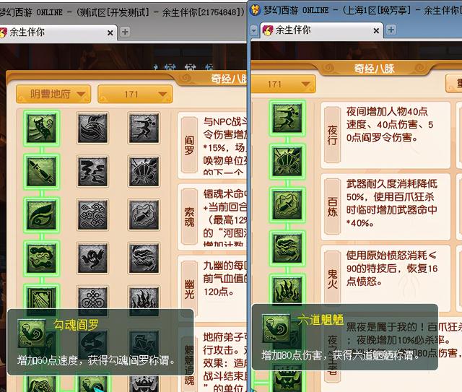Select green wavy streams skill icon in right window
Viewport: 462px width, 392px height.
click(x=287, y=248)
